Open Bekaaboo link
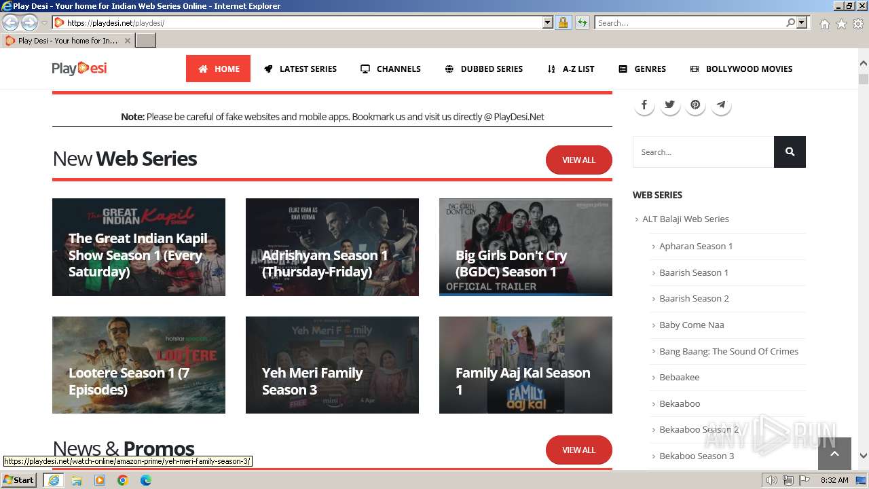The height and width of the screenshot is (489, 869). [x=680, y=403]
